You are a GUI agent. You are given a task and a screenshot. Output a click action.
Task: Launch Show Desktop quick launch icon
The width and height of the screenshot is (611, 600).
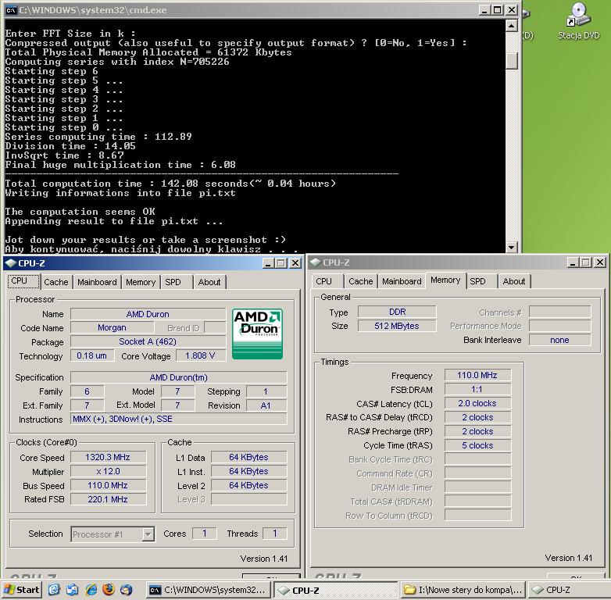point(54,590)
